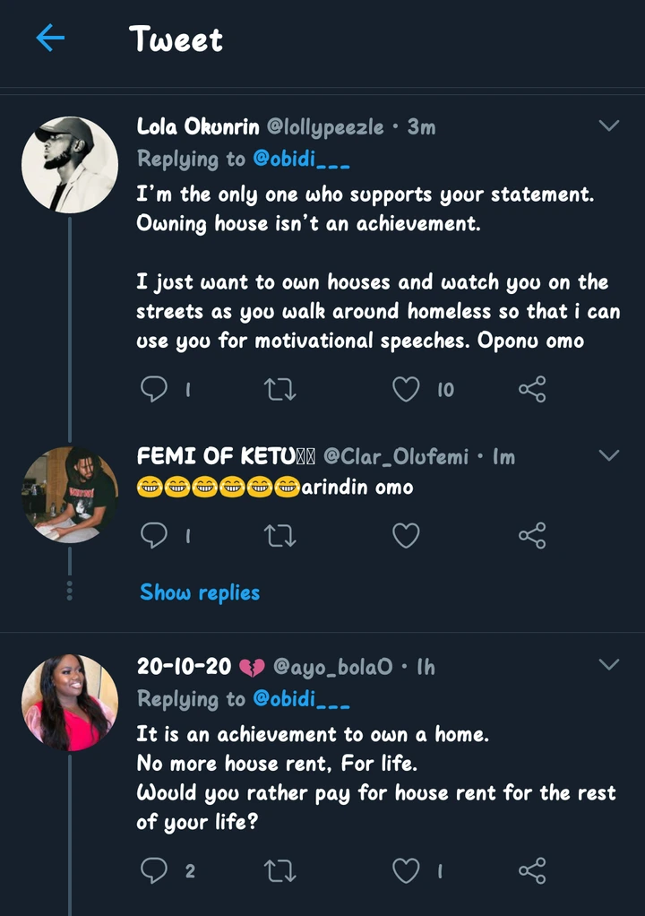The width and height of the screenshot is (645, 916).
Task: Share Lola Okunrin's tweet
Action: (532, 389)
